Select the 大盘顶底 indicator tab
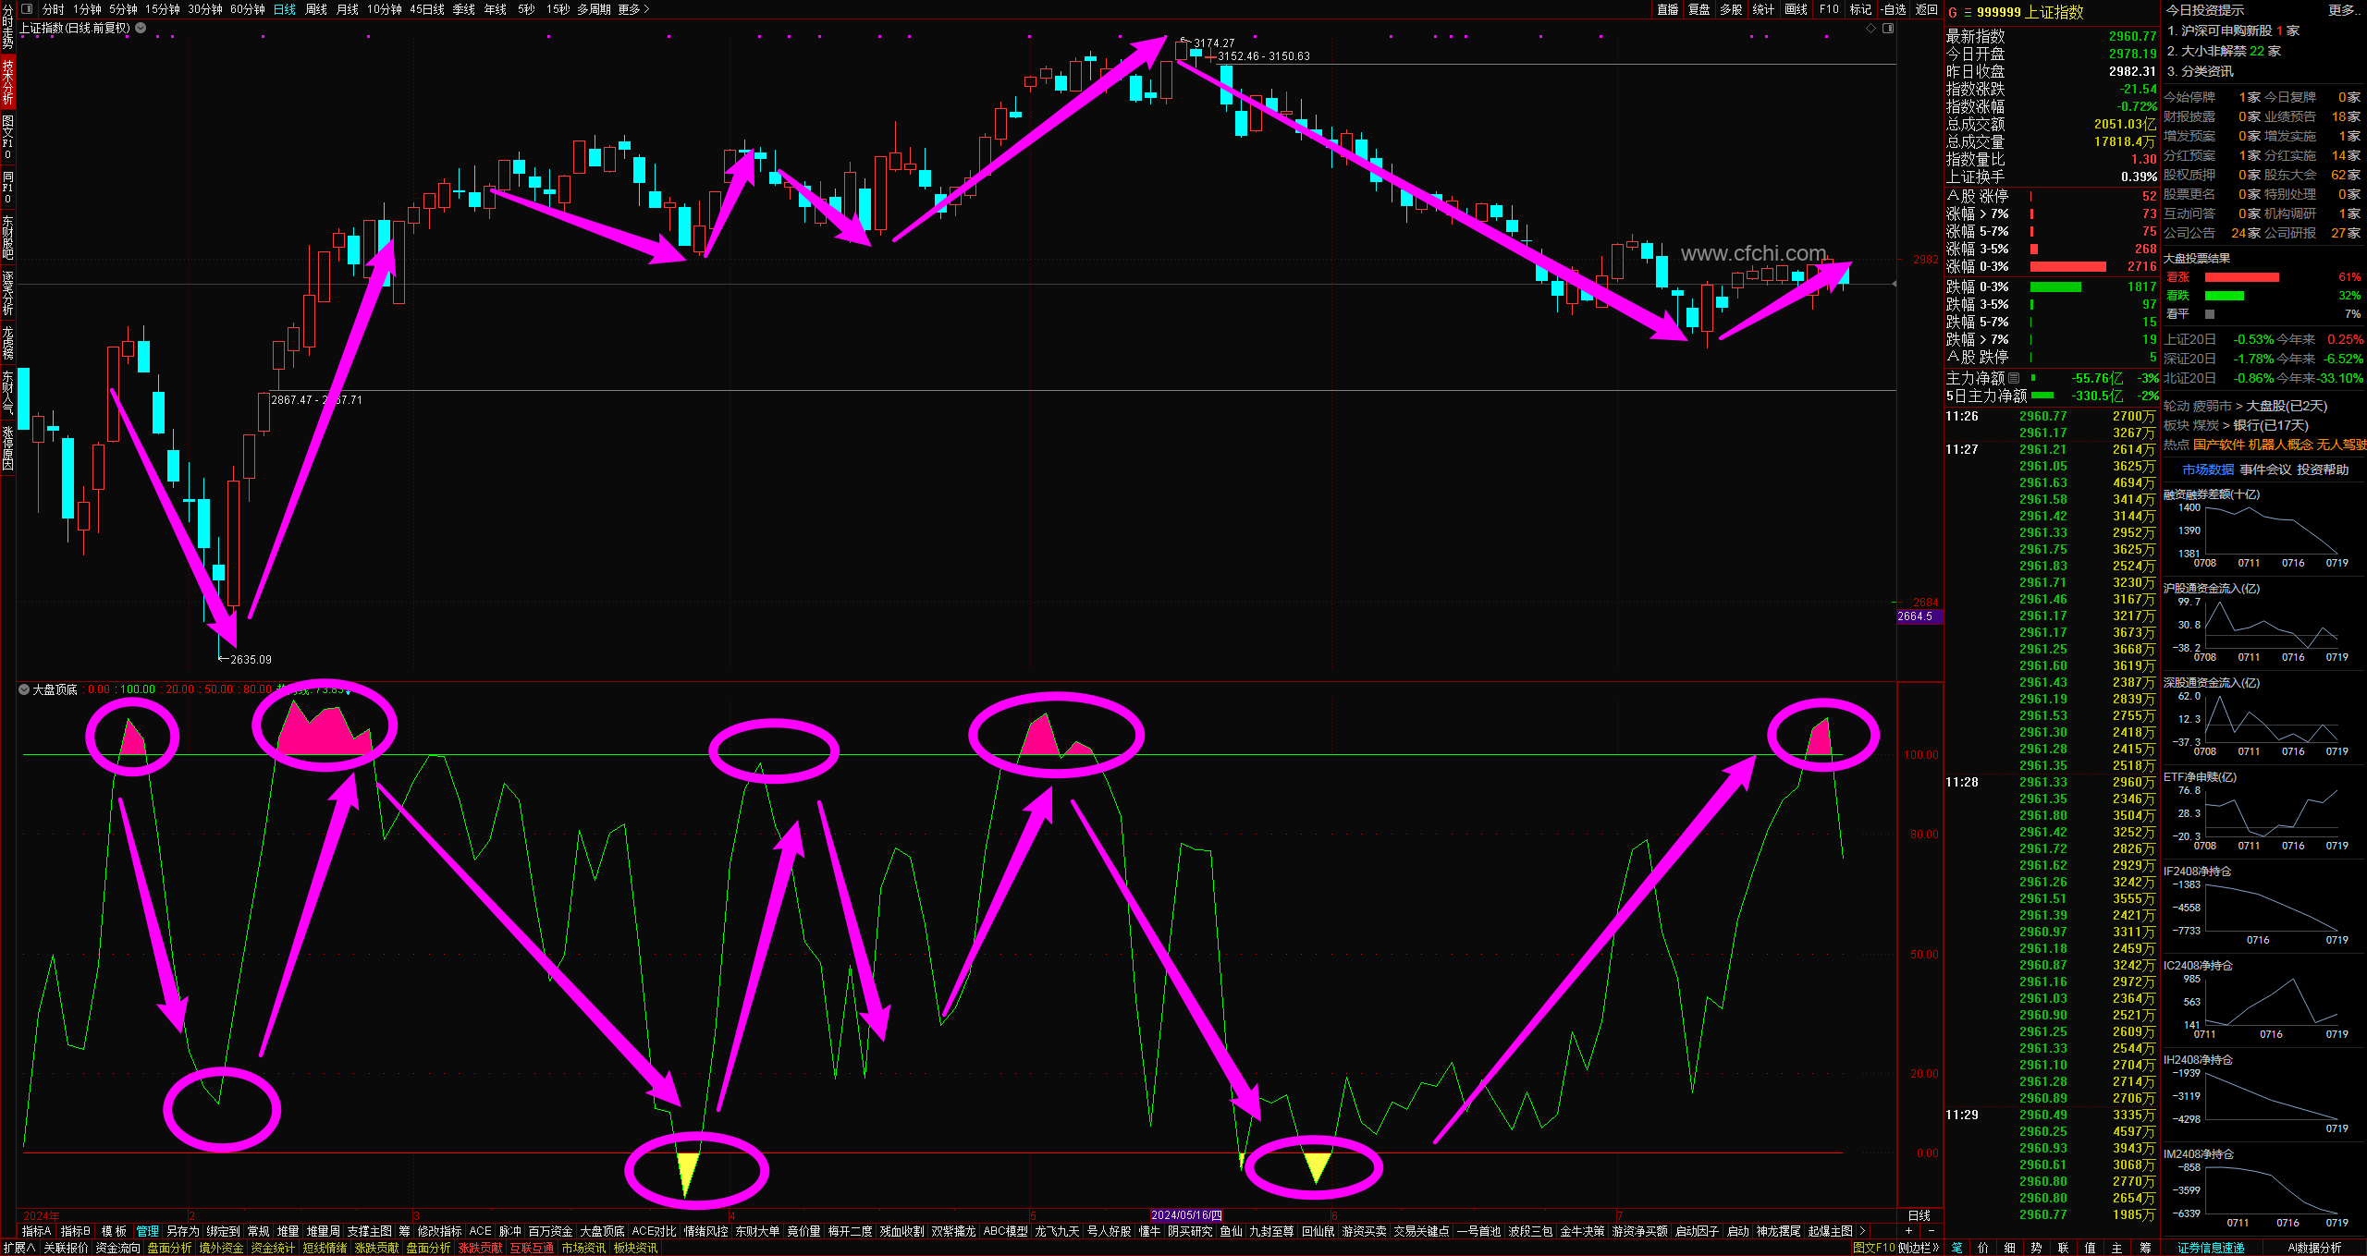This screenshot has height=1256, width=2367. [602, 1231]
